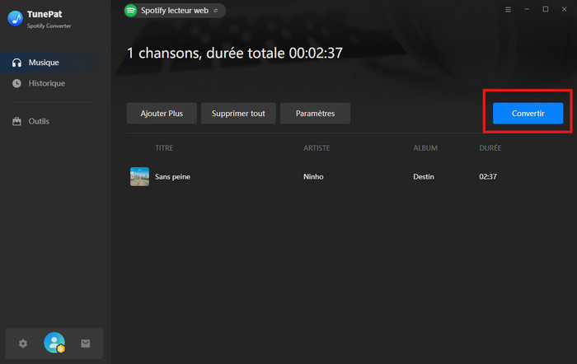Click the Sans peine album thumbnail
577x364 pixels.
(x=139, y=176)
